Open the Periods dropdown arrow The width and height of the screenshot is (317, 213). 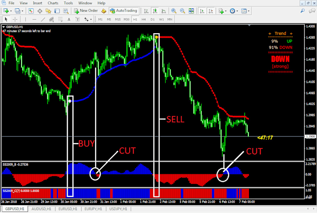[x=237, y=11]
